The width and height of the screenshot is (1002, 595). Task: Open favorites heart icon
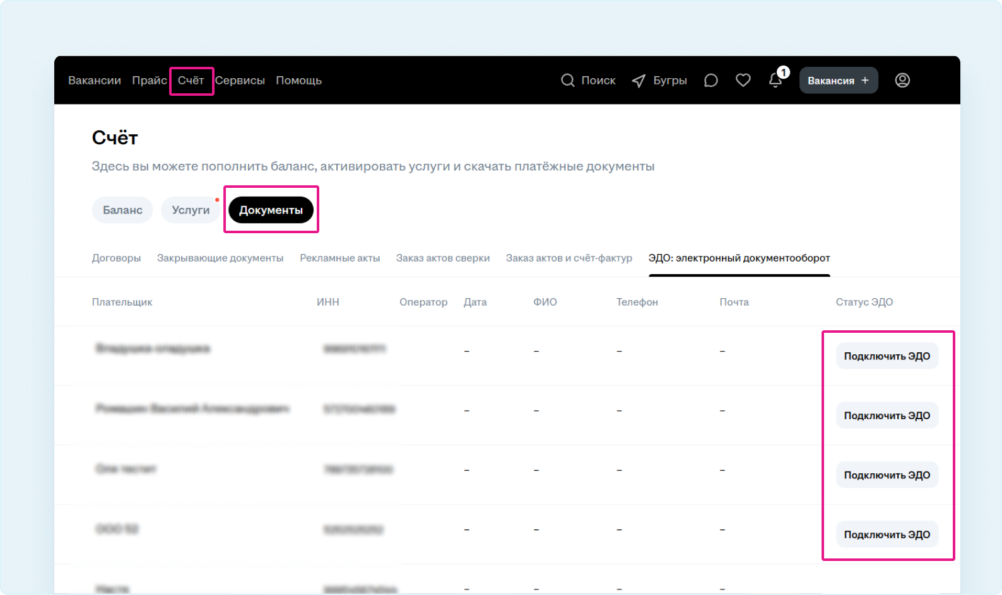(743, 81)
